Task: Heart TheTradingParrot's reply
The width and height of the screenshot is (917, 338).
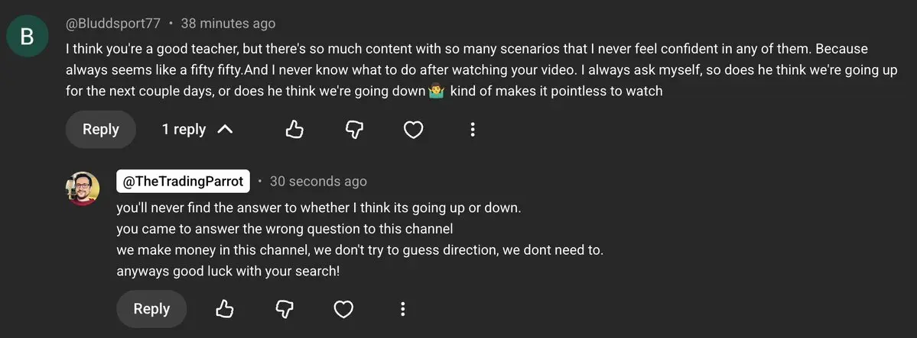Action: coord(343,309)
